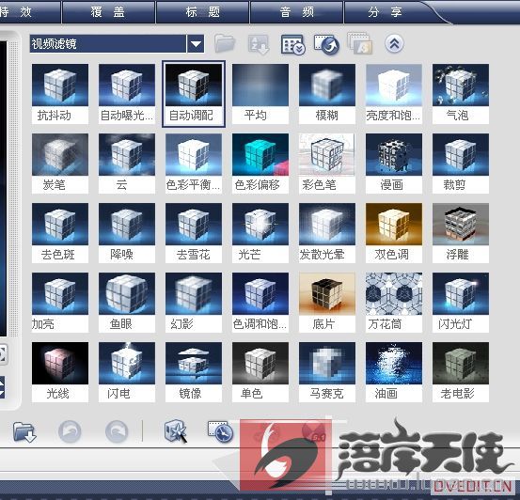Collapse the gallery with the double-chevron button
Image resolution: width=520 pixels, height=500 pixels.
(x=394, y=43)
